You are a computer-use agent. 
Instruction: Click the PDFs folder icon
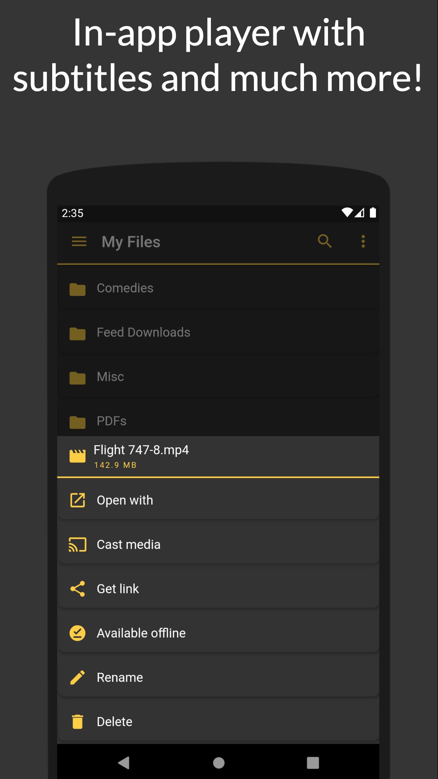point(78,422)
